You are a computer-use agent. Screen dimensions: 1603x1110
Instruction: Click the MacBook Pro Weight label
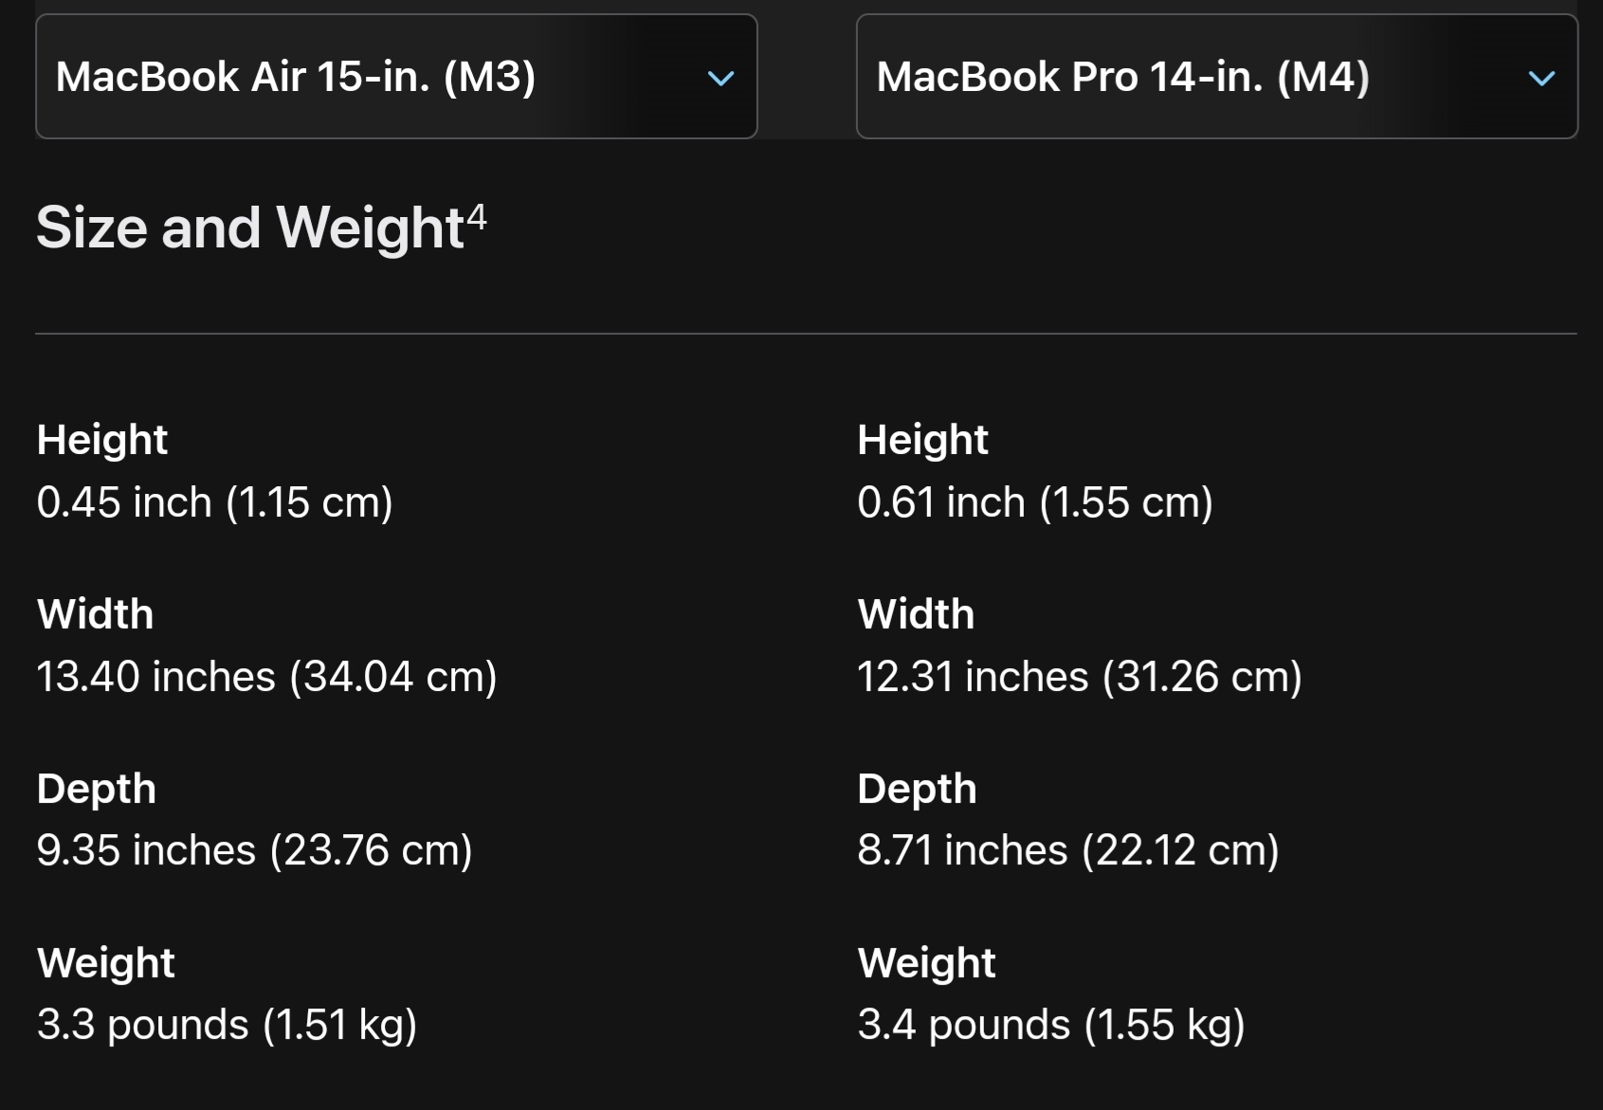(926, 963)
